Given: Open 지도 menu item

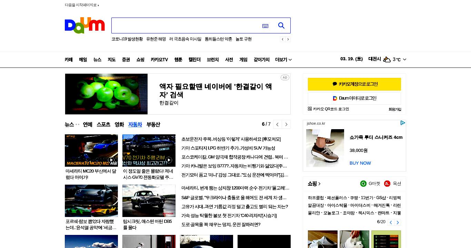Looking at the screenshot, I should pyautogui.click(x=112, y=60).
